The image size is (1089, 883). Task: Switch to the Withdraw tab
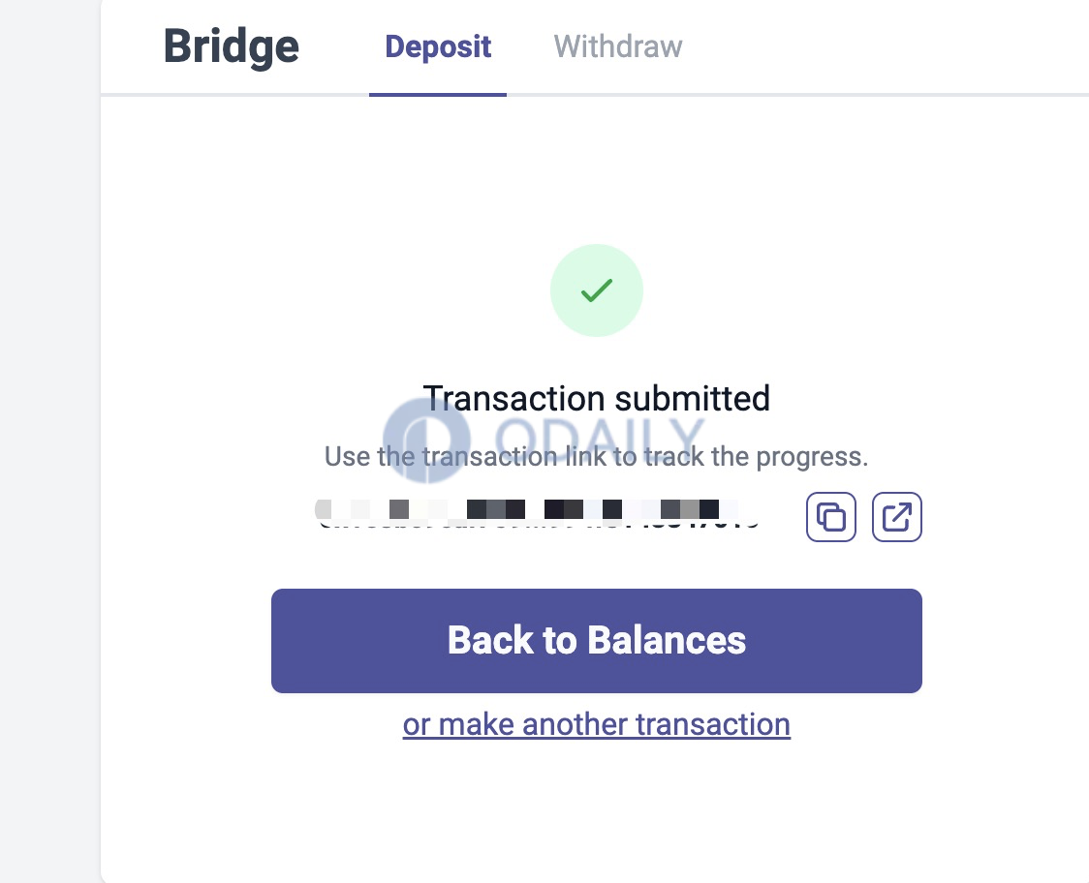click(x=617, y=46)
